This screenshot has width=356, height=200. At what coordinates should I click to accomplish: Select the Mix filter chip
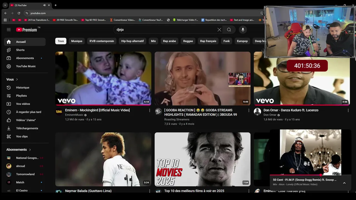click(x=154, y=41)
